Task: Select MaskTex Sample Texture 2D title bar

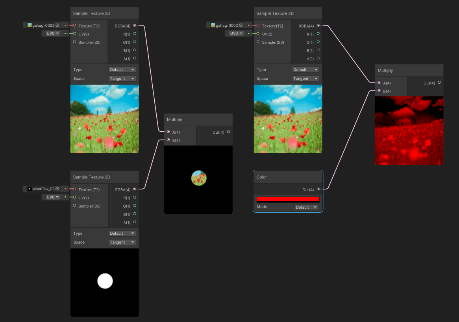Action: (x=104, y=177)
